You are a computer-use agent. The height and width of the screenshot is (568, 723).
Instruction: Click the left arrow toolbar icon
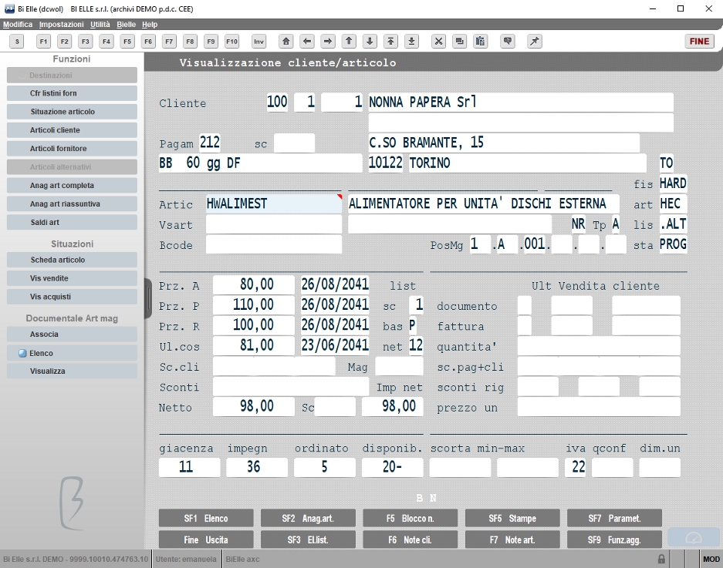click(x=307, y=42)
